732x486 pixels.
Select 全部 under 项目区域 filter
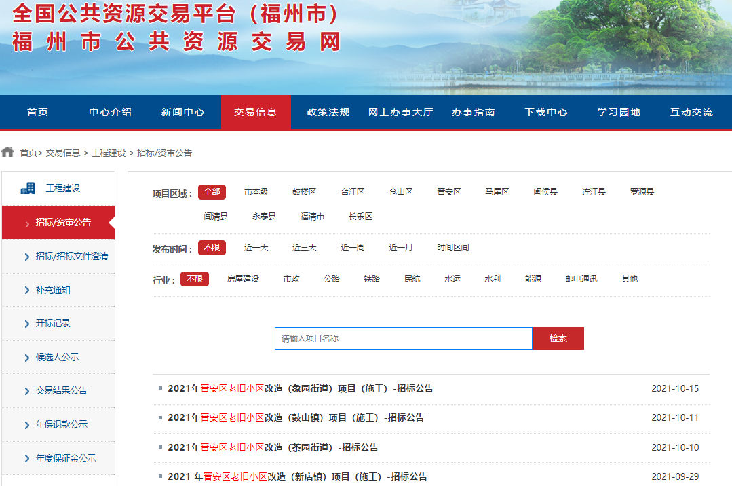[x=212, y=192]
